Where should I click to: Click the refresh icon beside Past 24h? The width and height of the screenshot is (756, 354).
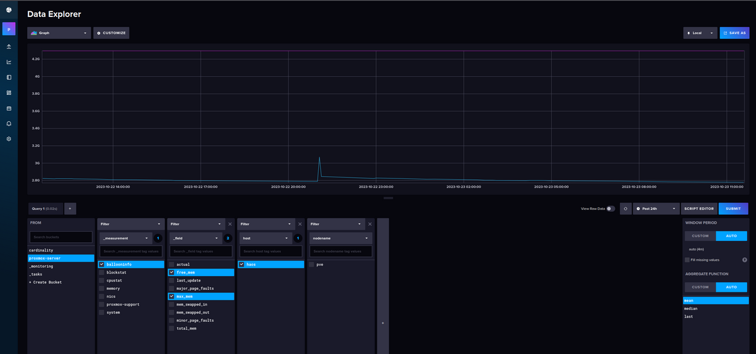pyautogui.click(x=626, y=209)
